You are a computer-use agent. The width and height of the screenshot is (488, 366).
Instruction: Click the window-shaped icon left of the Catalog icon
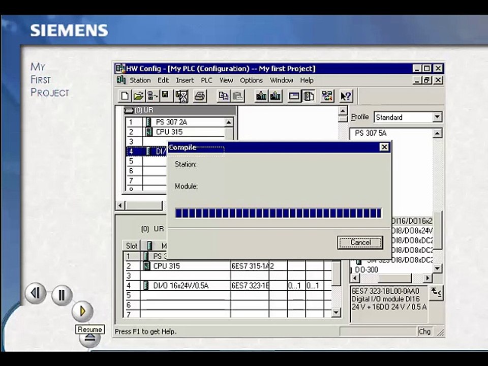point(294,96)
